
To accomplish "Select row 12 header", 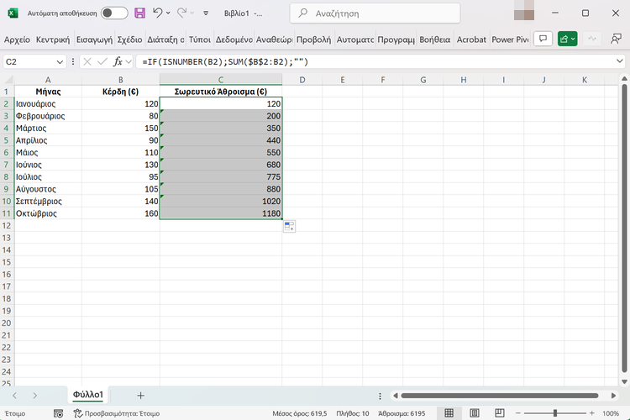I will tap(7, 225).
